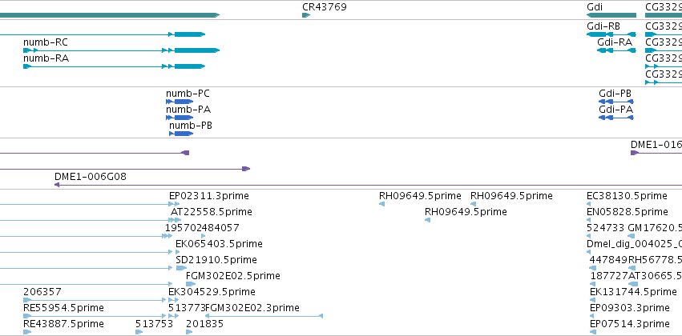682x336 pixels.
Task: Select the numb-PB protein feature
Action: coord(181,134)
